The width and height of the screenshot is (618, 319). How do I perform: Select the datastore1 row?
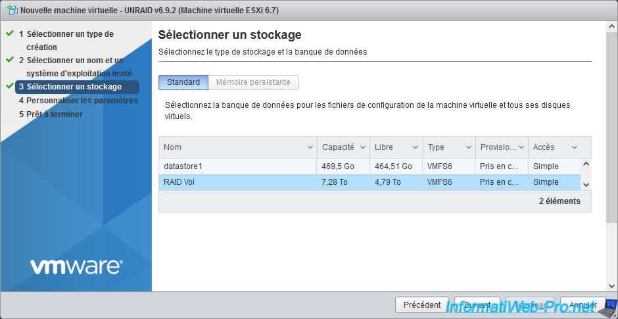click(237, 166)
